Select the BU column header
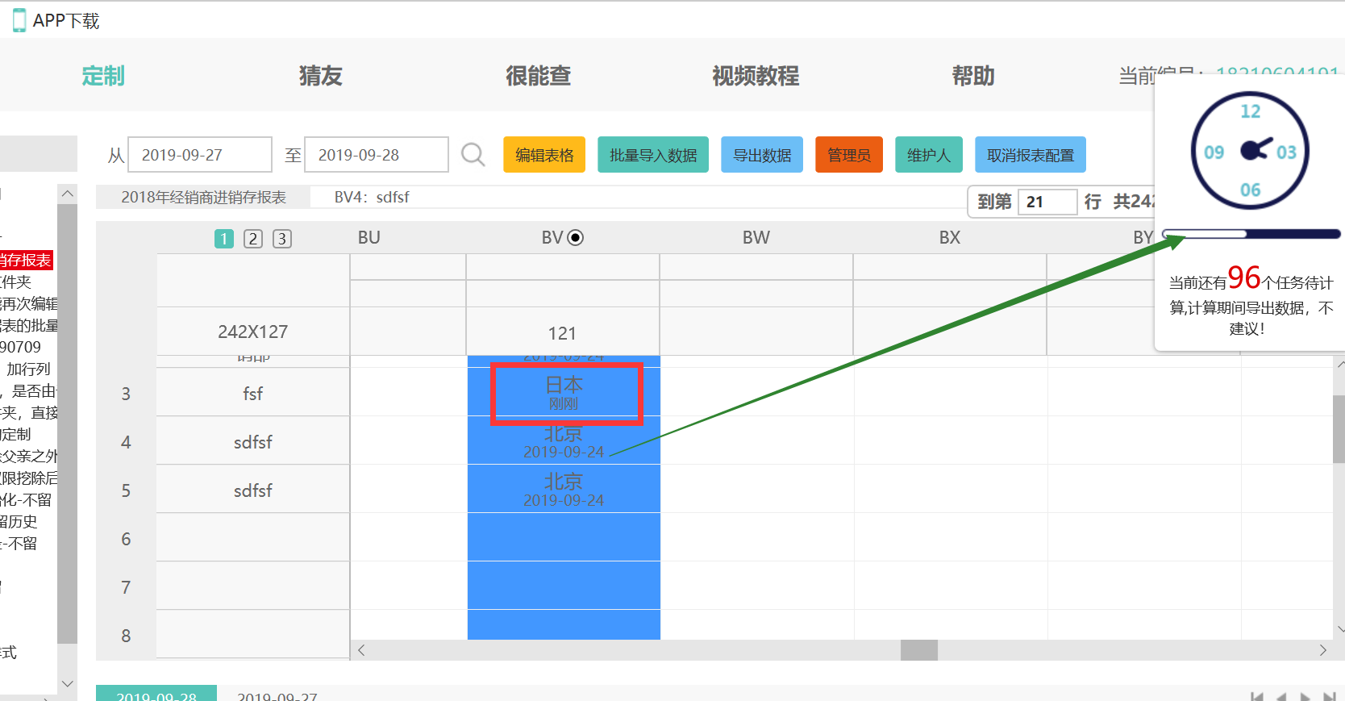 (369, 237)
